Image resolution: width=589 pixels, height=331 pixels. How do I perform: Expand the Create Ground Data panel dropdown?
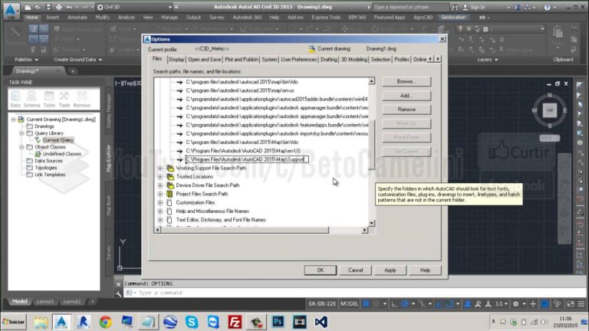[x=77, y=60]
